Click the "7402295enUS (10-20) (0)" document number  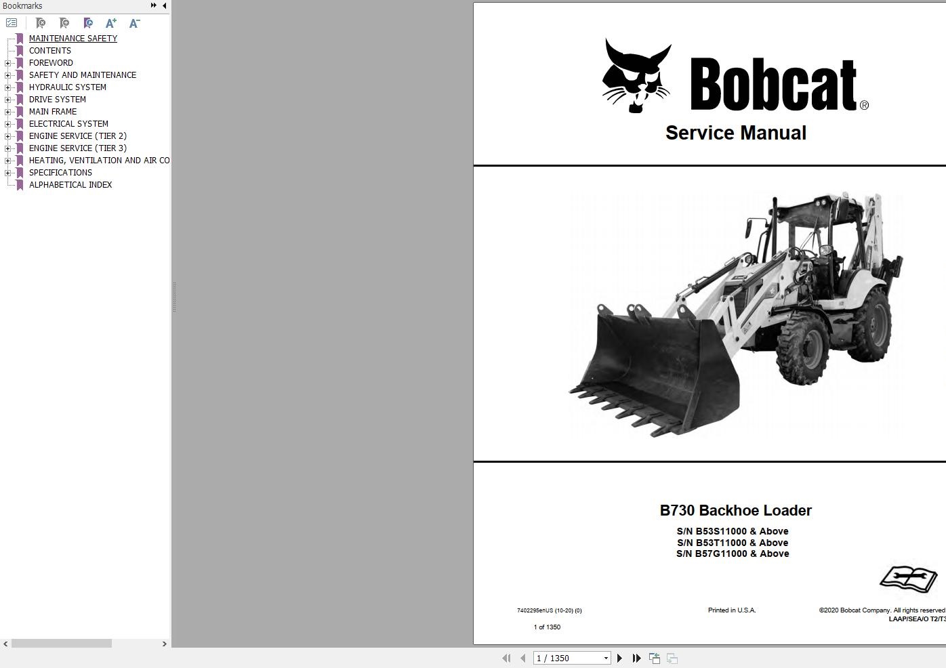550,610
